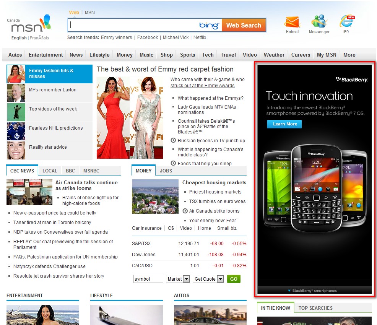Screen dimensions: 377x325
Task: Open the Careers navigation item
Action: pyautogui.click(x=301, y=55)
